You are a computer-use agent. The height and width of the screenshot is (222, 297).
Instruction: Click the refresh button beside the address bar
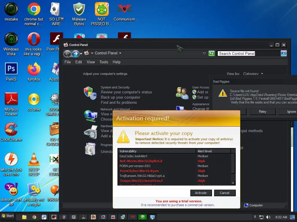(211, 53)
